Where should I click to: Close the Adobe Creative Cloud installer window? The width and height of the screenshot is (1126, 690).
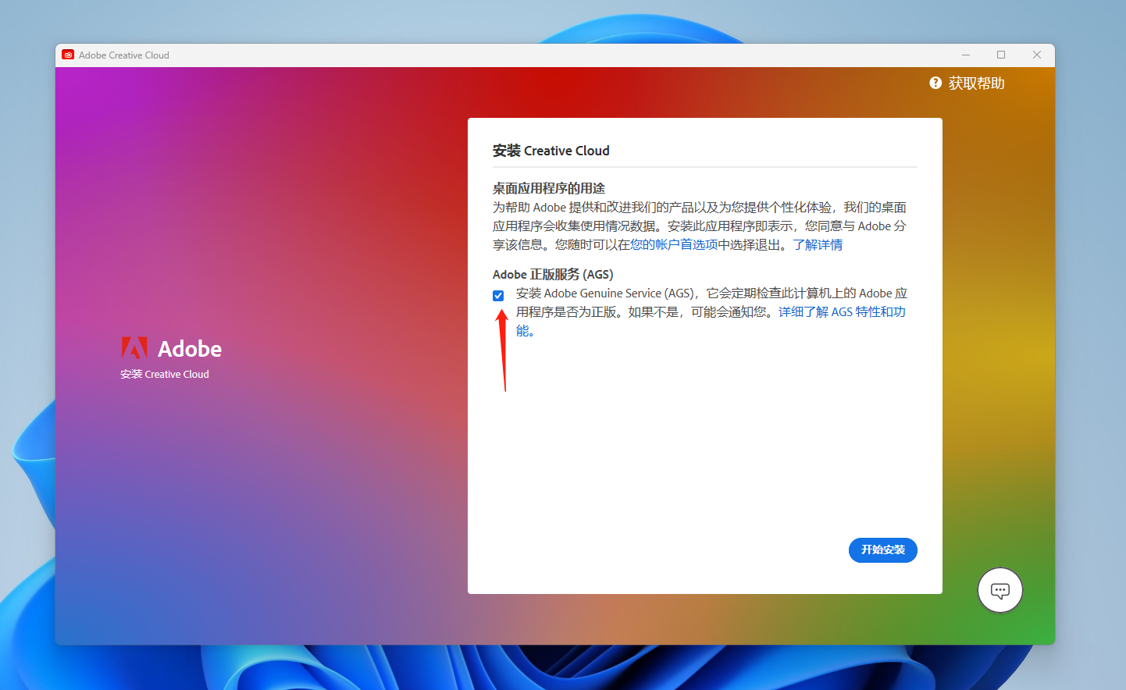coord(1037,55)
